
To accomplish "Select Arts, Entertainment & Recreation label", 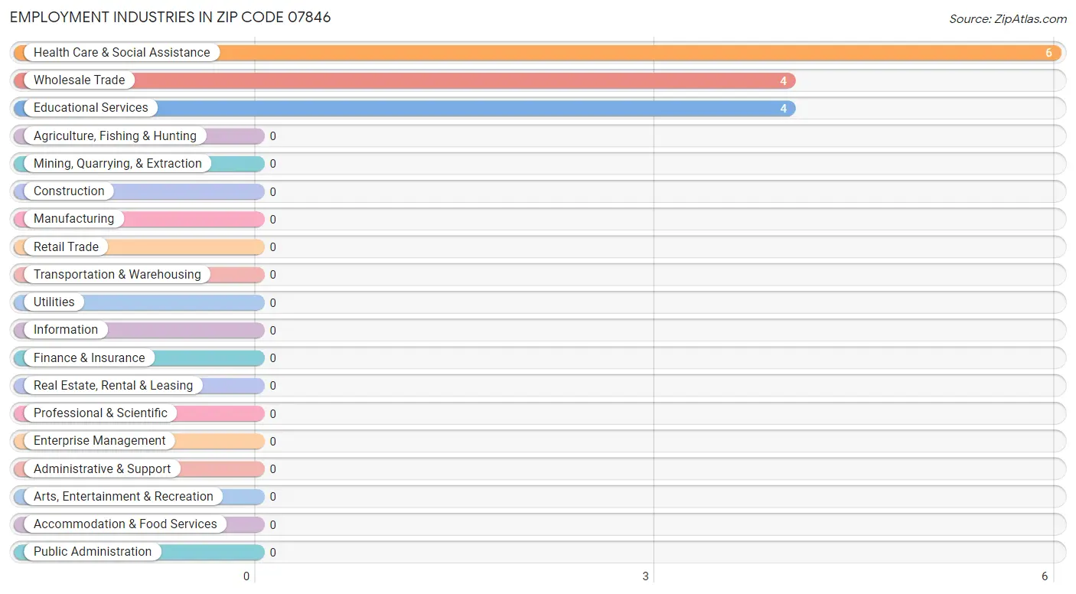I will pos(123,496).
